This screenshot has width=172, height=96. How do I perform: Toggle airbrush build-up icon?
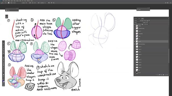pyautogui.click(x=39, y=3)
